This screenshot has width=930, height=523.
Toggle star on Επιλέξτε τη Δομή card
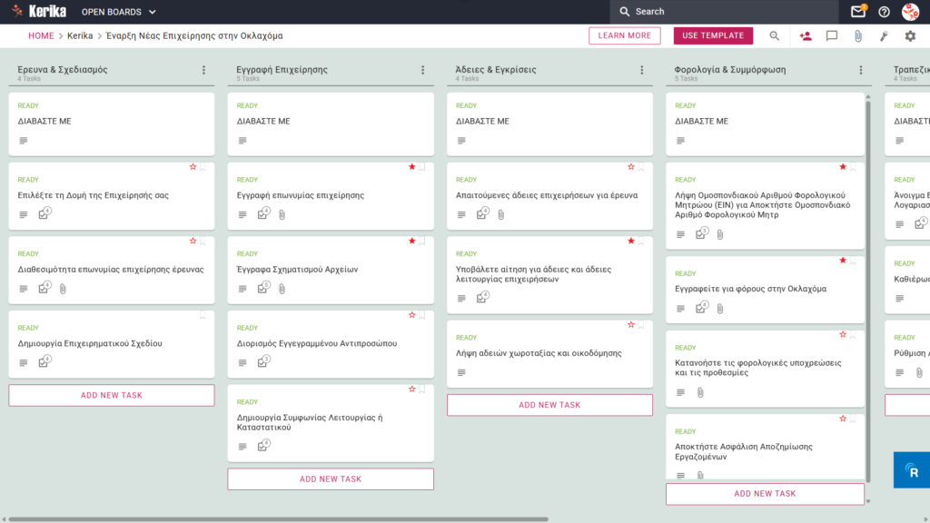[193, 167]
